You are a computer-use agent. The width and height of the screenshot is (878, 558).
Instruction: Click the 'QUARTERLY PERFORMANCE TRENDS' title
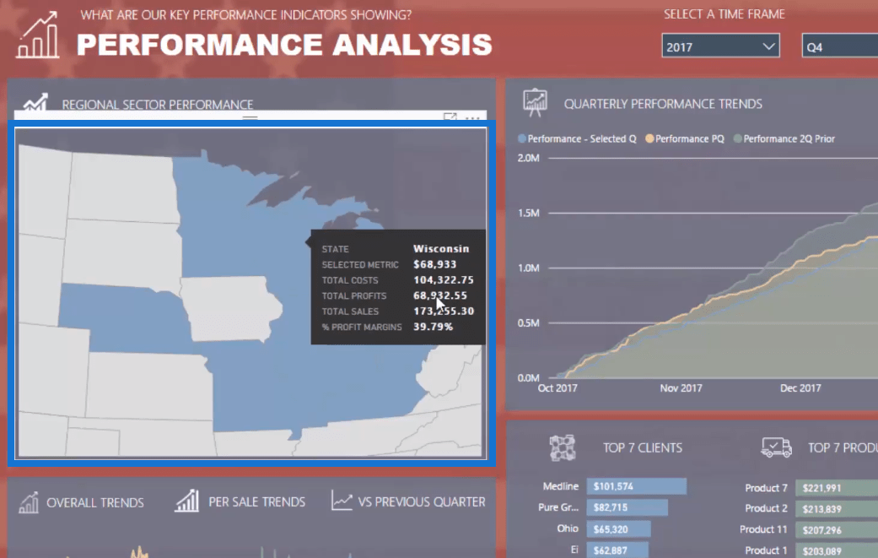coord(663,104)
